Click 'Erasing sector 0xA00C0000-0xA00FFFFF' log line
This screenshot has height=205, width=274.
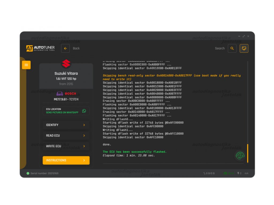136,101
